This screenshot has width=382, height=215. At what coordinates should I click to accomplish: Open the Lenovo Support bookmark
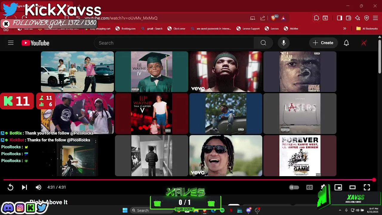click(248, 29)
